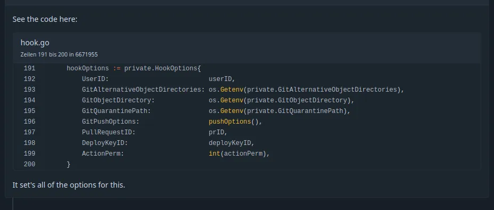Click the deployKeyID value
This screenshot has height=210, width=494.
click(x=230, y=143)
